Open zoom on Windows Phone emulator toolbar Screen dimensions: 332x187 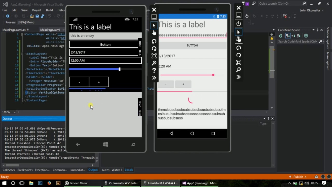154,63
